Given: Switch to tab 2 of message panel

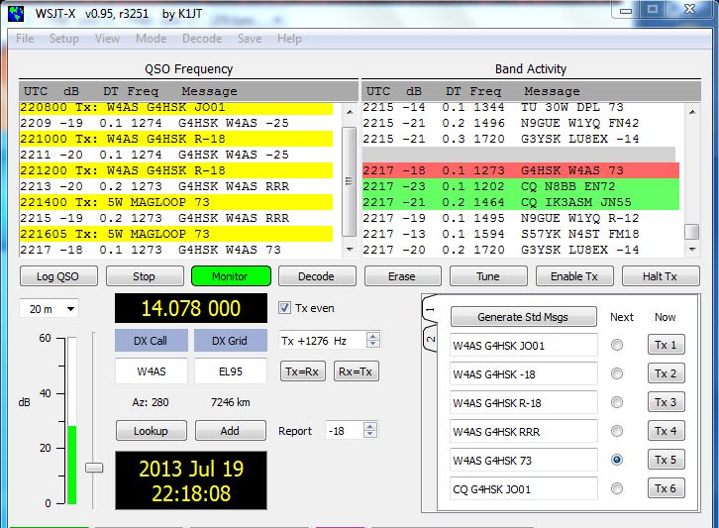Looking at the screenshot, I should click(430, 339).
